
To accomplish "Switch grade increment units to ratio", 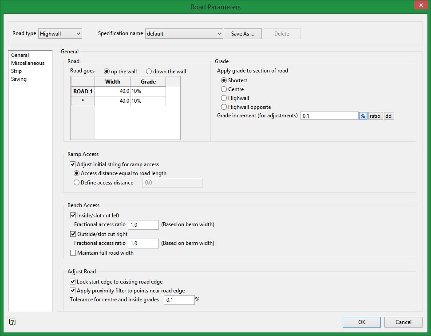I will pos(375,116).
